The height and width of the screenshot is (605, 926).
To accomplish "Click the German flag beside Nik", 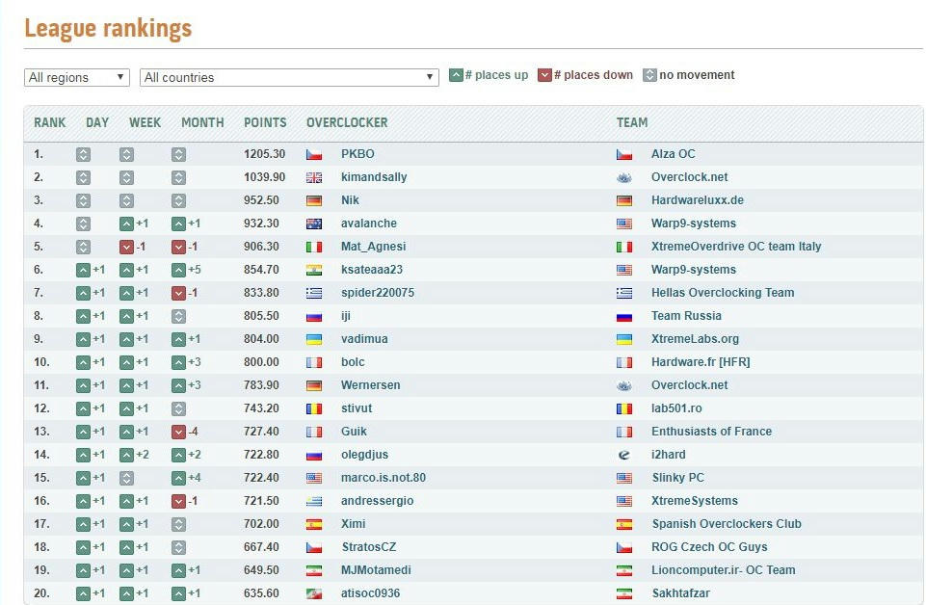I will (314, 200).
